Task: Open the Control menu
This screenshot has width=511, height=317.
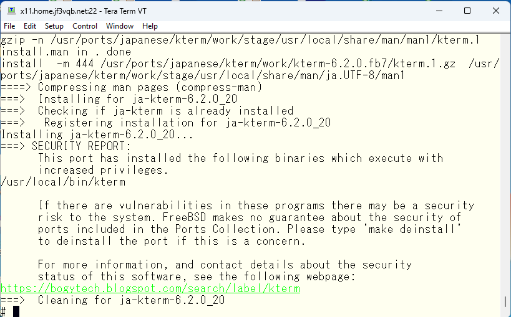Action: coord(85,26)
